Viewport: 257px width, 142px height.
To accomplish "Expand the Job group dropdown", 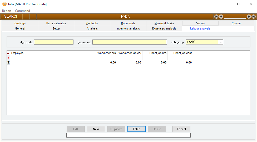I will pos(221,42).
